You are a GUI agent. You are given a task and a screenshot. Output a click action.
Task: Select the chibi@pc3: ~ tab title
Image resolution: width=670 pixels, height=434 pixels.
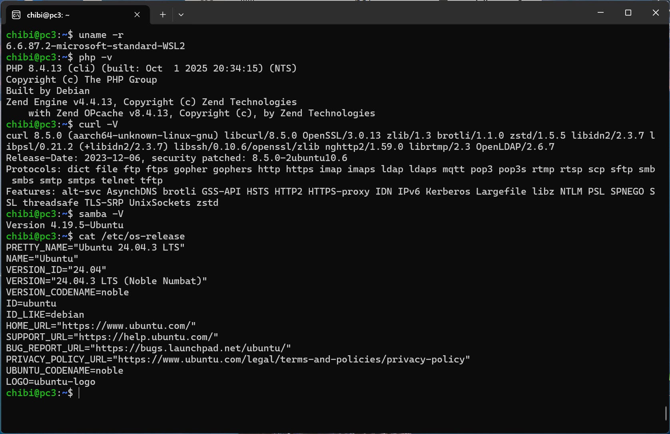(x=48, y=15)
